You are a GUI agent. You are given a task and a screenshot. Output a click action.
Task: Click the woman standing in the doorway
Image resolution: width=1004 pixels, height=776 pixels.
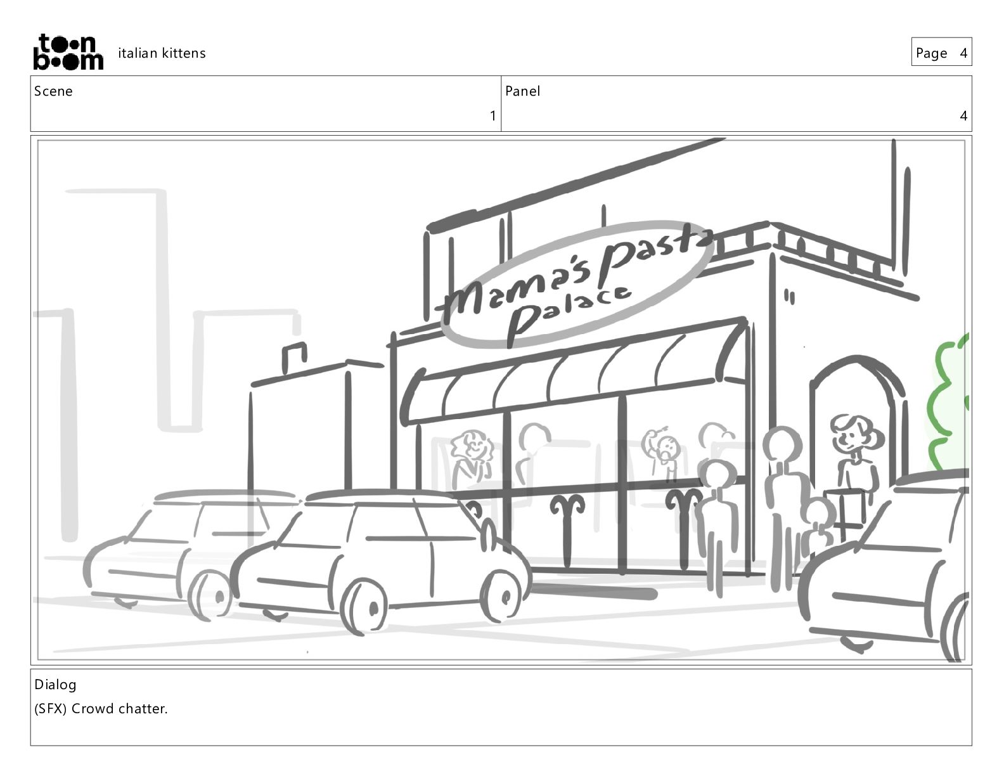(x=856, y=463)
